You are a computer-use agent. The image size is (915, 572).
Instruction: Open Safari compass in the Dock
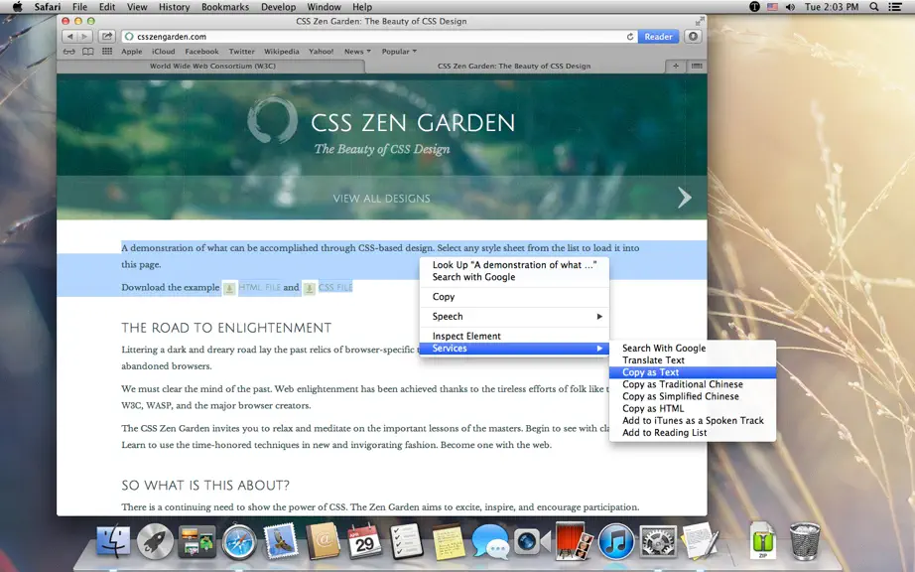click(238, 541)
